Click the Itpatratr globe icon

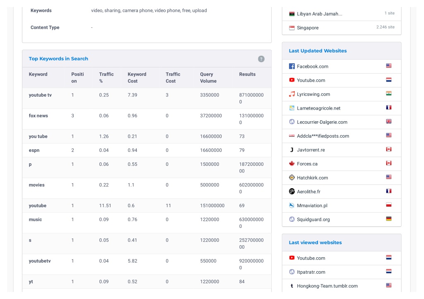[x=292, y=272]
